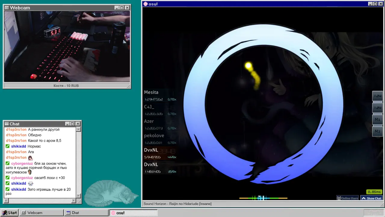Click the green badge beside shikixdd's 'Нормас' message
The image size is (385, 217).
click(x=8, y=146)
